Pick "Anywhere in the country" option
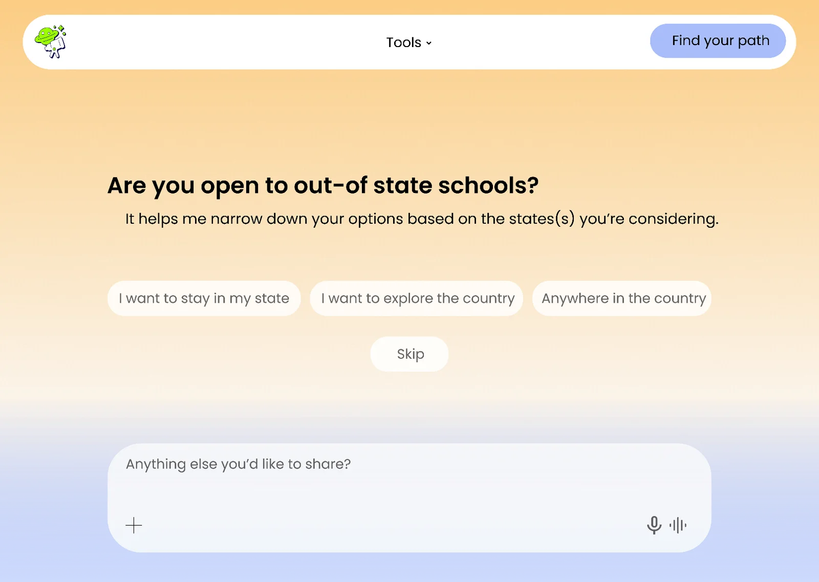This screenshot has height=582, width=819. (x=622, y=298)
